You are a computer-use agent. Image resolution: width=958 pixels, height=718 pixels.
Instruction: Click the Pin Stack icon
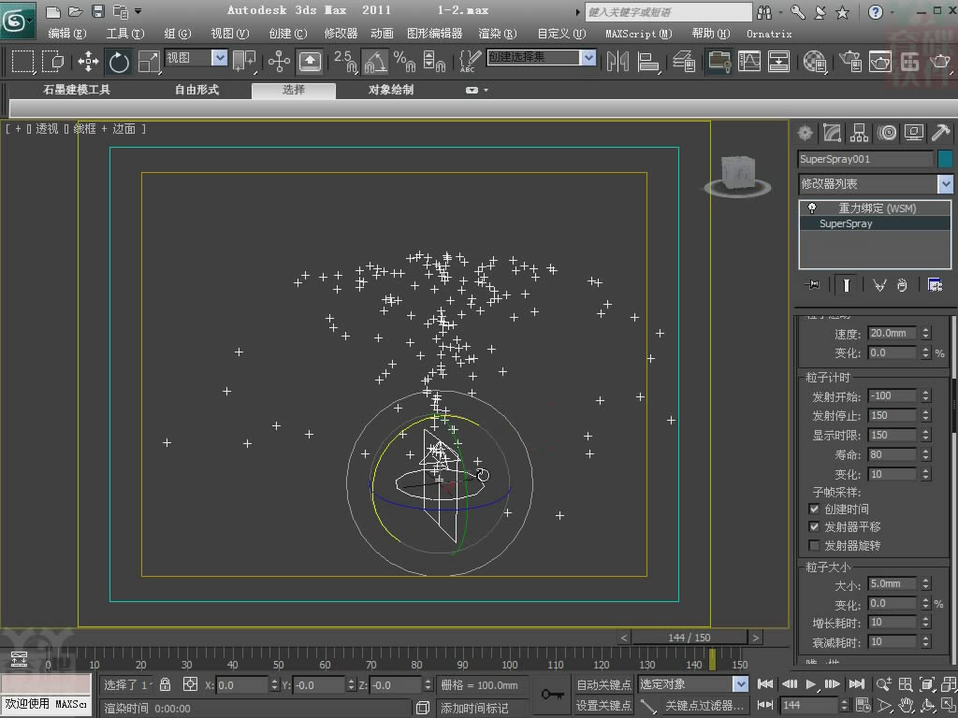(x=813, y=284)
